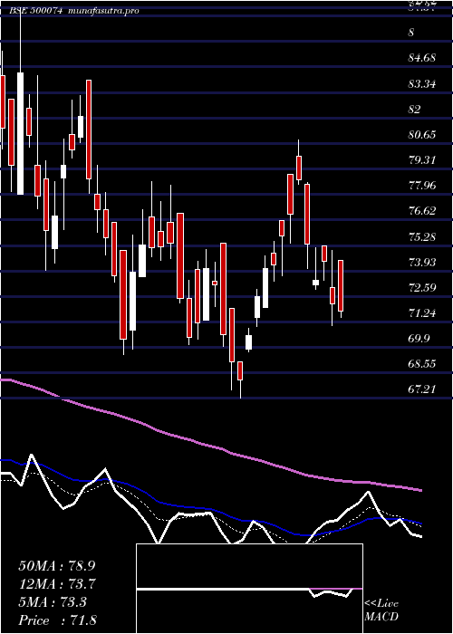Click the BSE 500074 ticker title

(x=35, y=11)
